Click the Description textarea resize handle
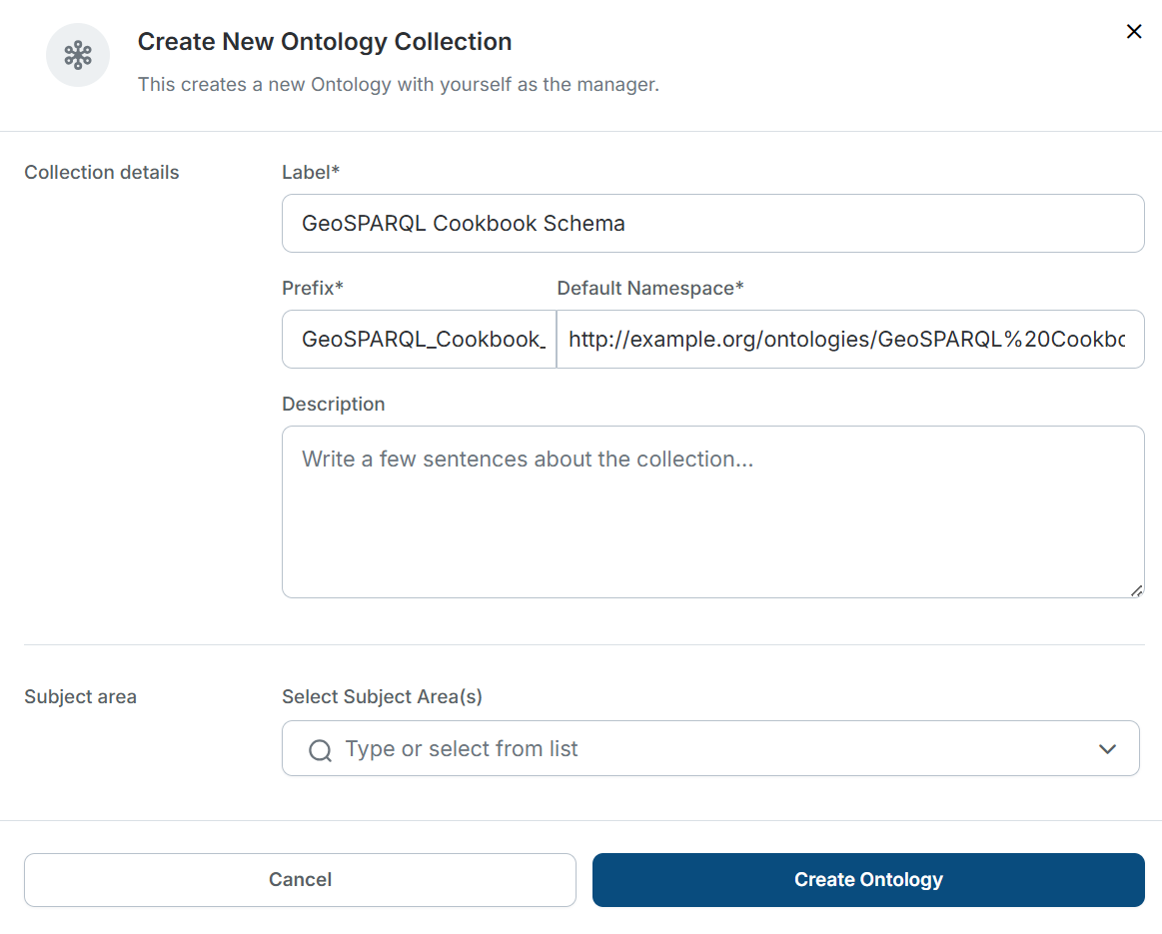 1138,591
